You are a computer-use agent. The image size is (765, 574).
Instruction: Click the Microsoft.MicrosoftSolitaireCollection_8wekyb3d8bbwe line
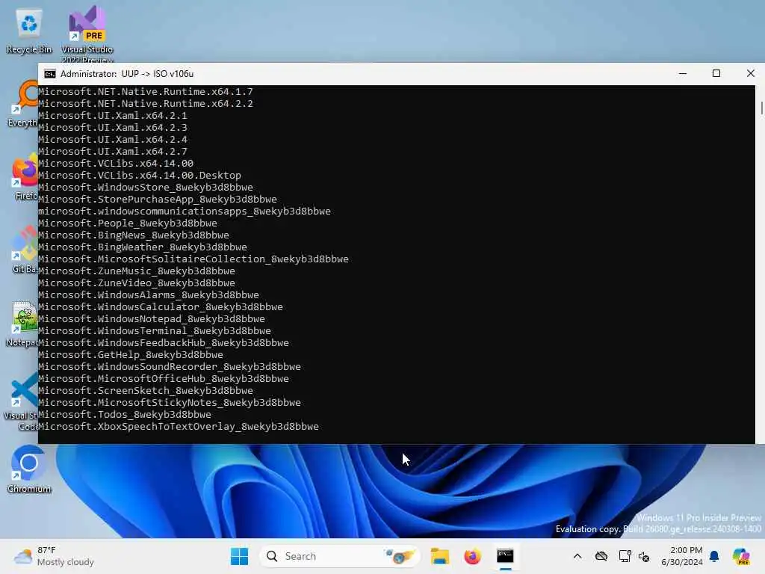coord(193,259)
